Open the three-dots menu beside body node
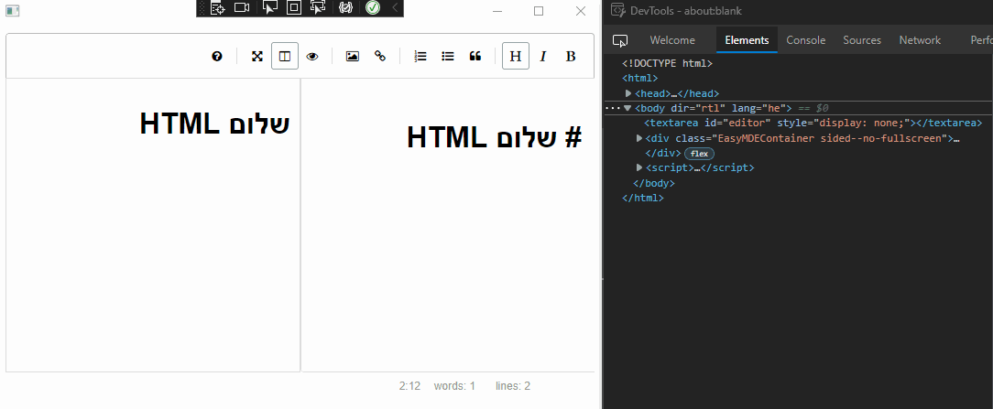Viewport: 993px width, 409px height. [x=613, y=108]
